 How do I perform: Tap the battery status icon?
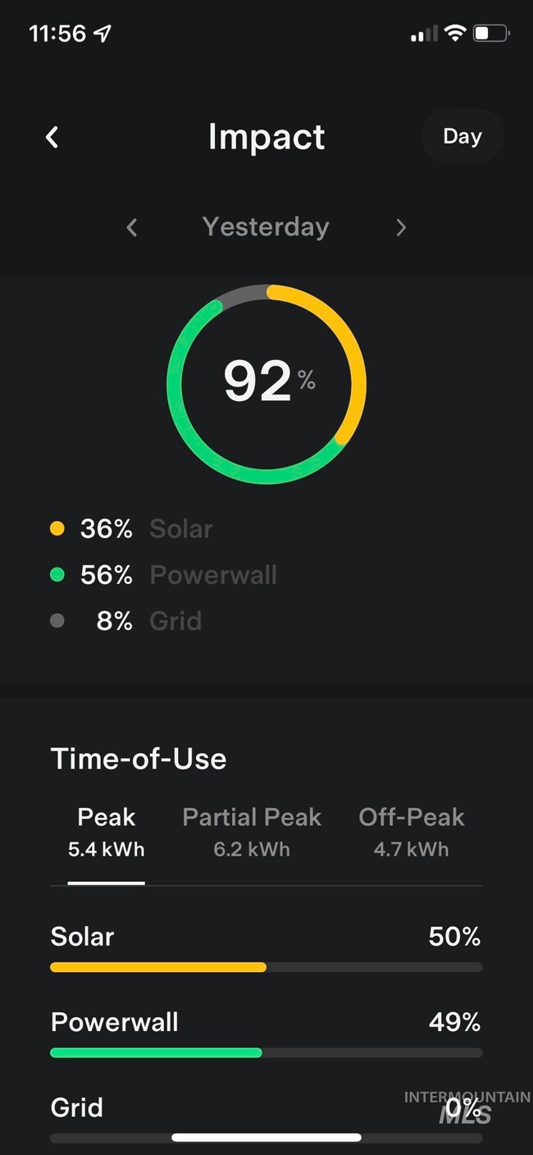492,34
